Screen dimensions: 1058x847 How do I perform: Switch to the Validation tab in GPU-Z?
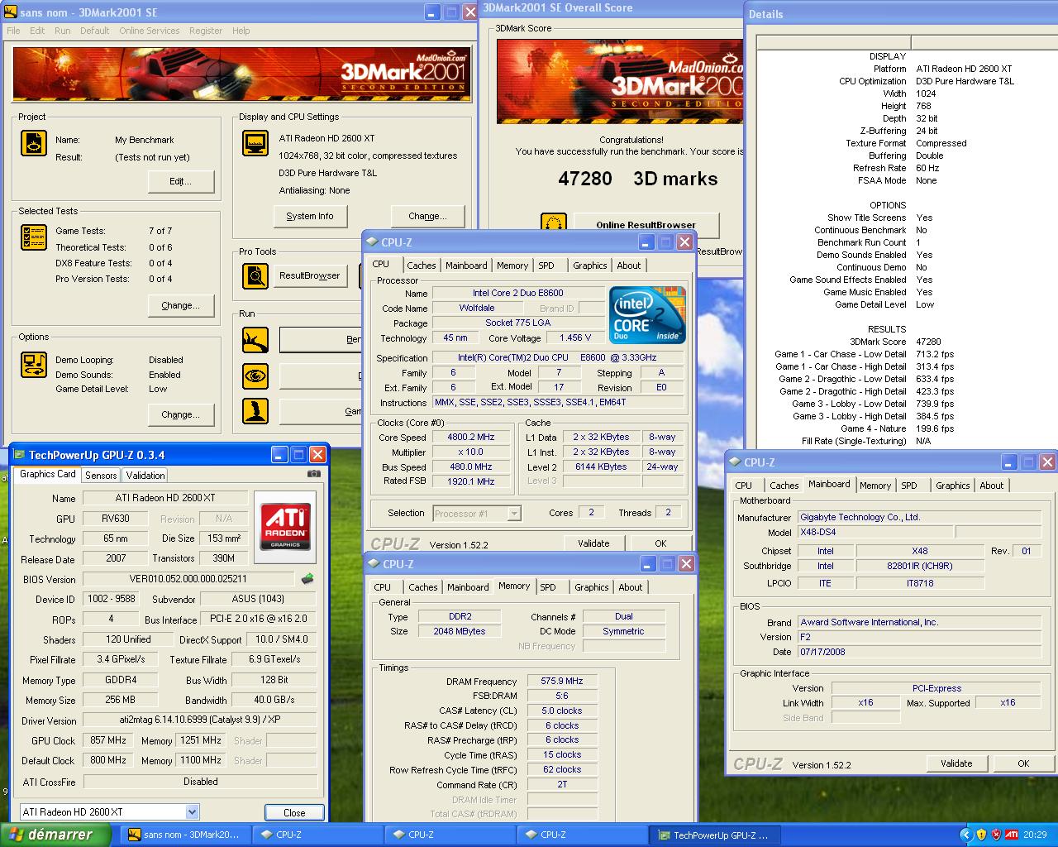145,476
